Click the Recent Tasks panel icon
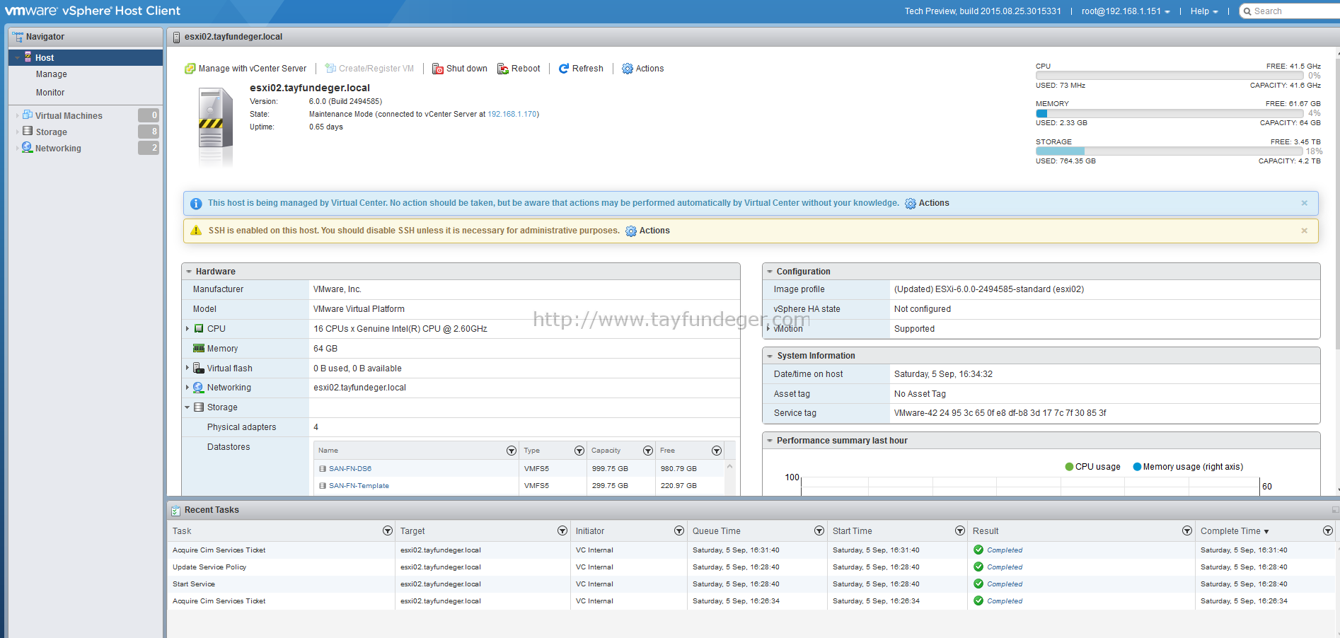The height and width of the screenshot is (638, 1340). click(176, 510)
